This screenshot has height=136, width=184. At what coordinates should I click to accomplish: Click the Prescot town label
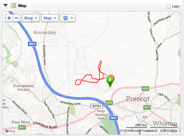138,99
